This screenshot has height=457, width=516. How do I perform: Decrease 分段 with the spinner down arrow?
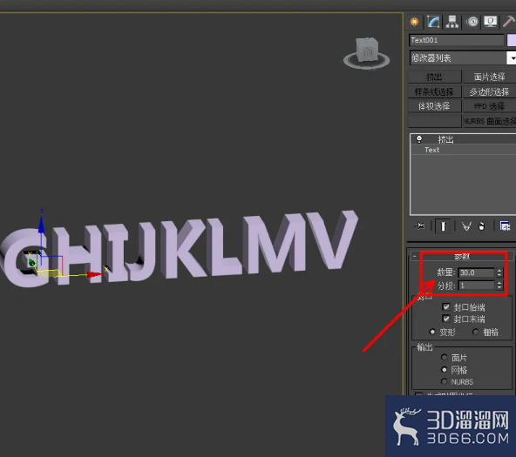[499, 288]
